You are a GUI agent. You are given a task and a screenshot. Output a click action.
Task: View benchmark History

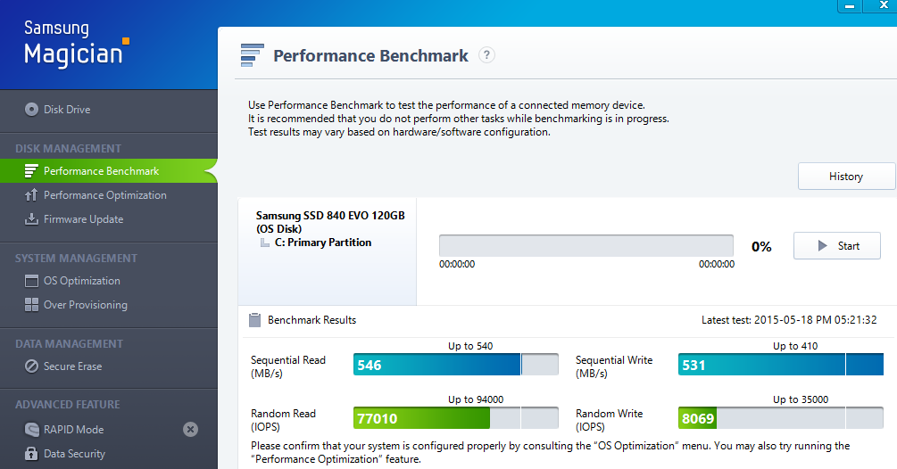(x=846, y=176)
